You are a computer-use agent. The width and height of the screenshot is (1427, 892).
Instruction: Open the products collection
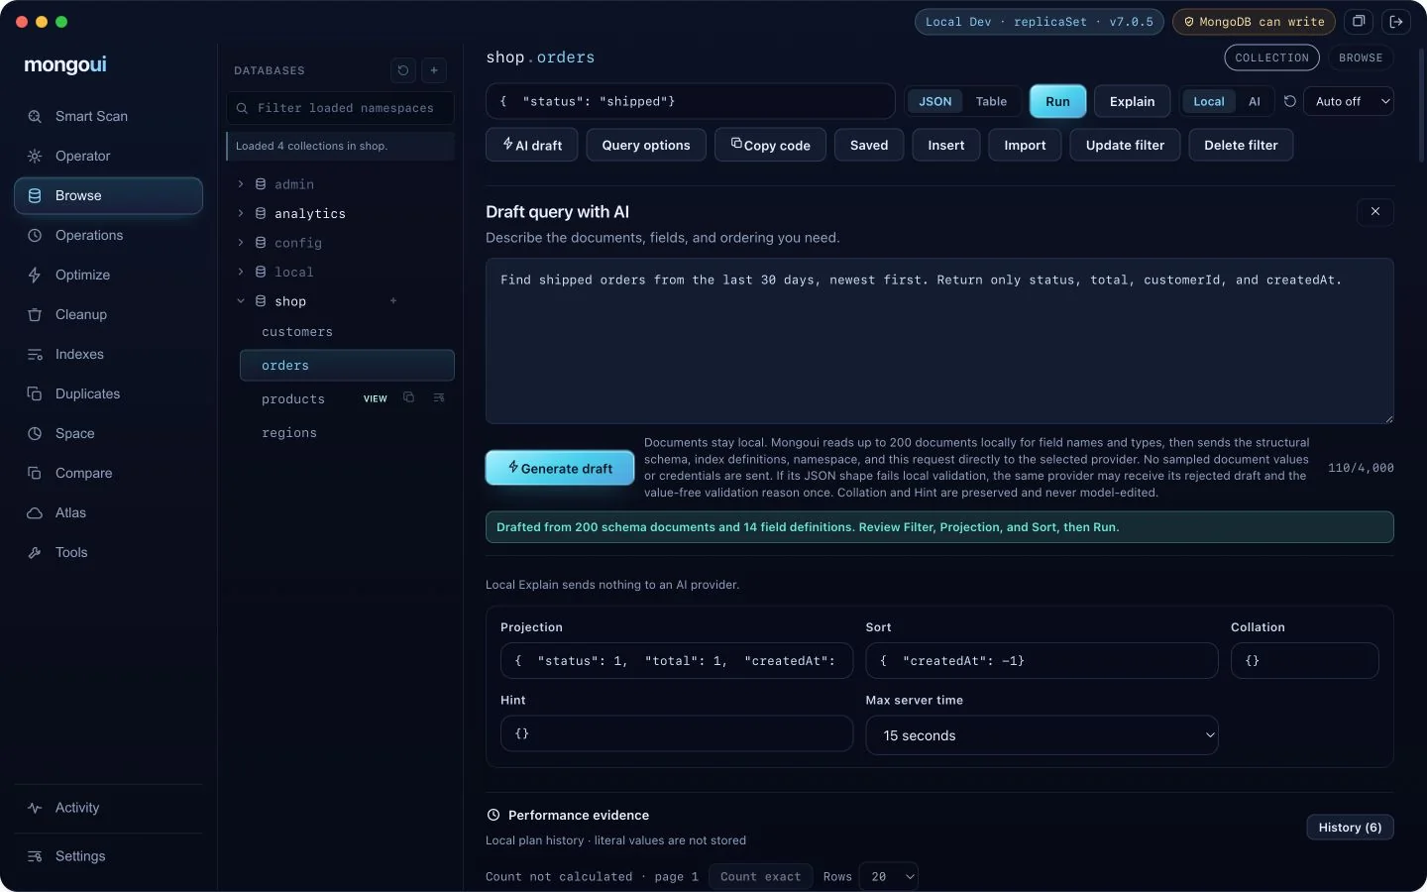[x=293, y=398]
